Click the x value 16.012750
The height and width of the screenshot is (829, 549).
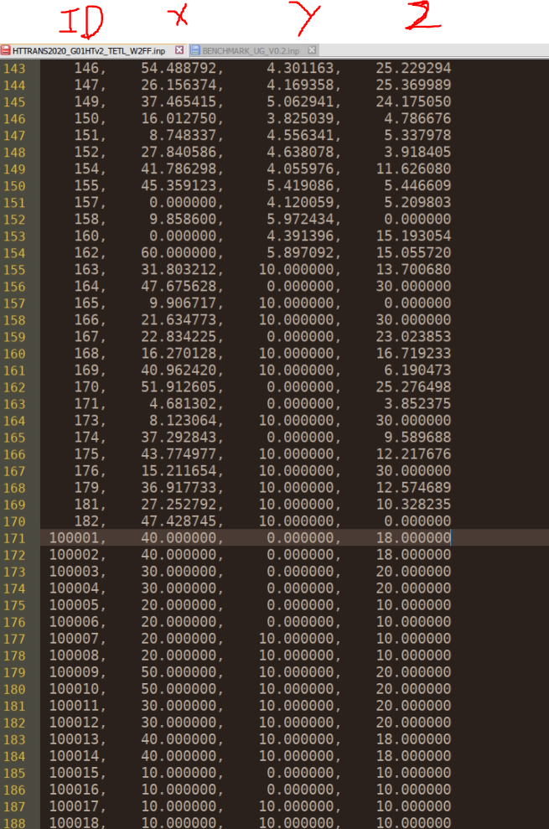(x=179, y=118)
